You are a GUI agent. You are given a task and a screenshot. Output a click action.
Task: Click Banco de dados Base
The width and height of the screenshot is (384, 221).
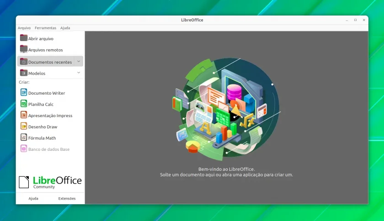tap(49, 149)
